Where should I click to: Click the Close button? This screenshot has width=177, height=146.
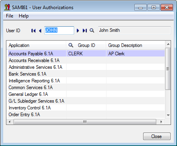tap(157, 136)
